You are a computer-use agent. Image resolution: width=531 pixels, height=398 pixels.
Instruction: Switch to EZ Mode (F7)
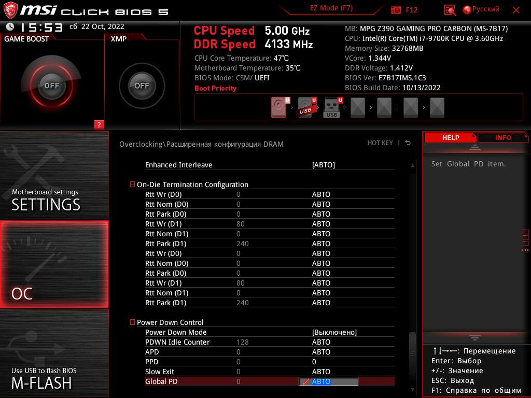(x=331, y=8)
